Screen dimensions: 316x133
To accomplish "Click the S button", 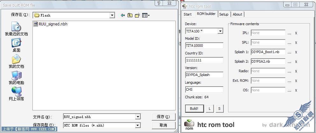I will point(220,108).
